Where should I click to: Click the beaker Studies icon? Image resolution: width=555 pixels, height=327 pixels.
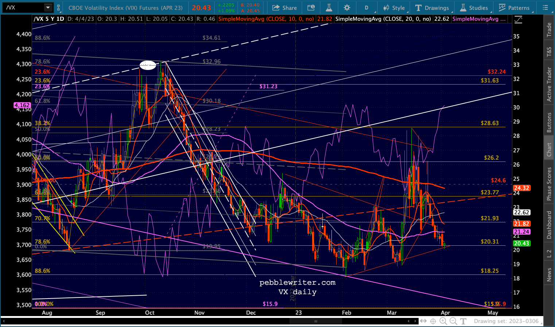pyautogui.click(x=463, y=8)
